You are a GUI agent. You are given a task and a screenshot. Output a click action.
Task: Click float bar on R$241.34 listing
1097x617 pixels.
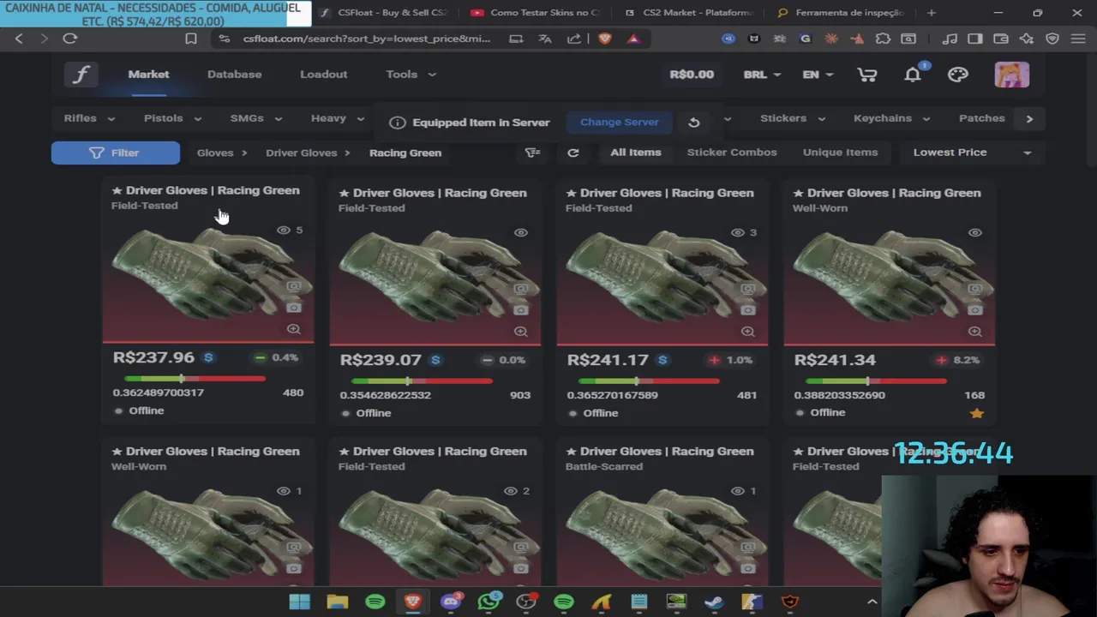point(876,381)
